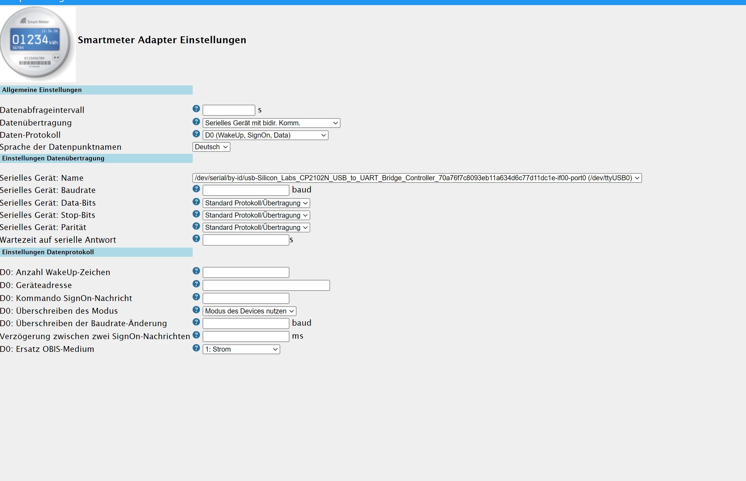Show help for Serielles Gerät Parität
Screen dimensions: 746x481
coord(196,226)
